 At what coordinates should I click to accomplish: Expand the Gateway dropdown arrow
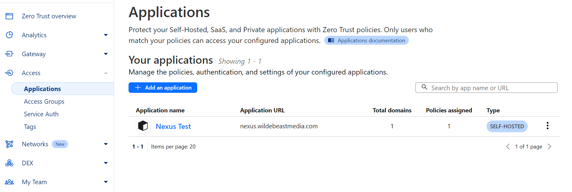click(106, 54)
